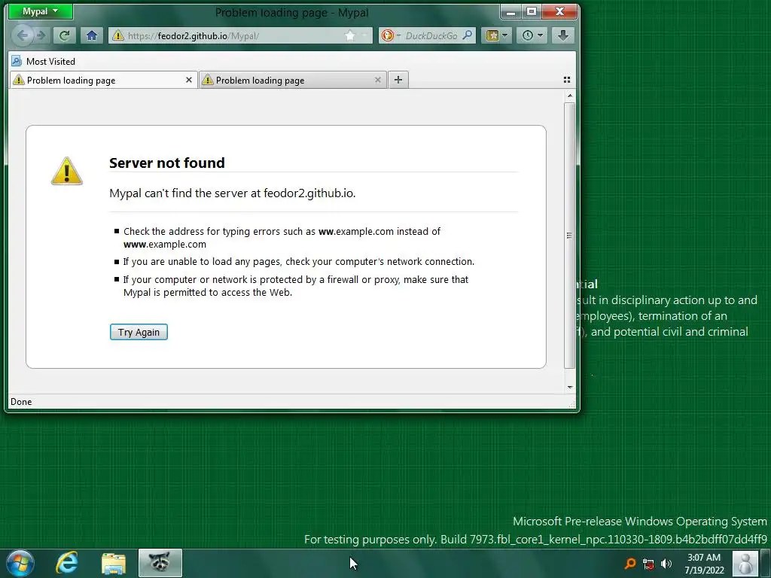Screen dimensions: 771x578
Task: Click the warning identity icon in address bar
Action: coord(117,35)
